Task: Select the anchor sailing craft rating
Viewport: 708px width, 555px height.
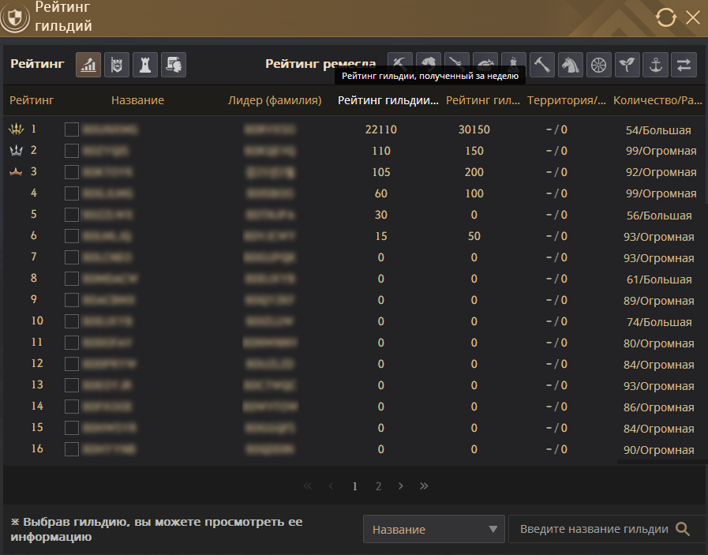Action: coord(656,65)
